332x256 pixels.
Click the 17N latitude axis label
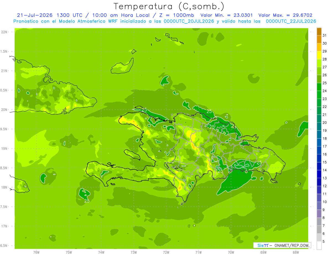pos(4,226)
